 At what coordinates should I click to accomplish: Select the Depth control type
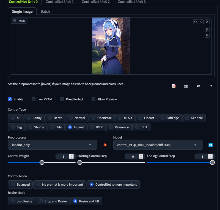pos(55,118)
